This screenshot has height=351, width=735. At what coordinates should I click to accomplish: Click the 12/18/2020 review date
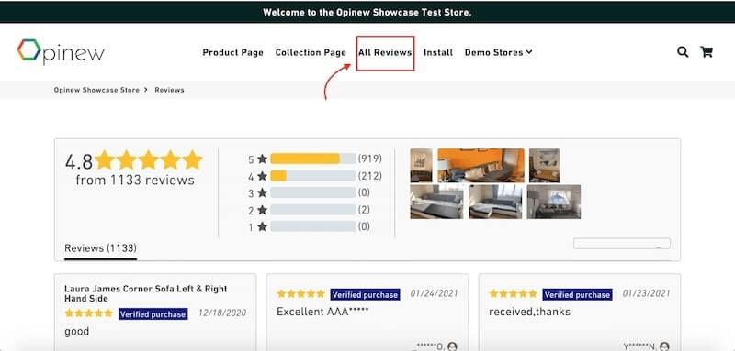222,313
